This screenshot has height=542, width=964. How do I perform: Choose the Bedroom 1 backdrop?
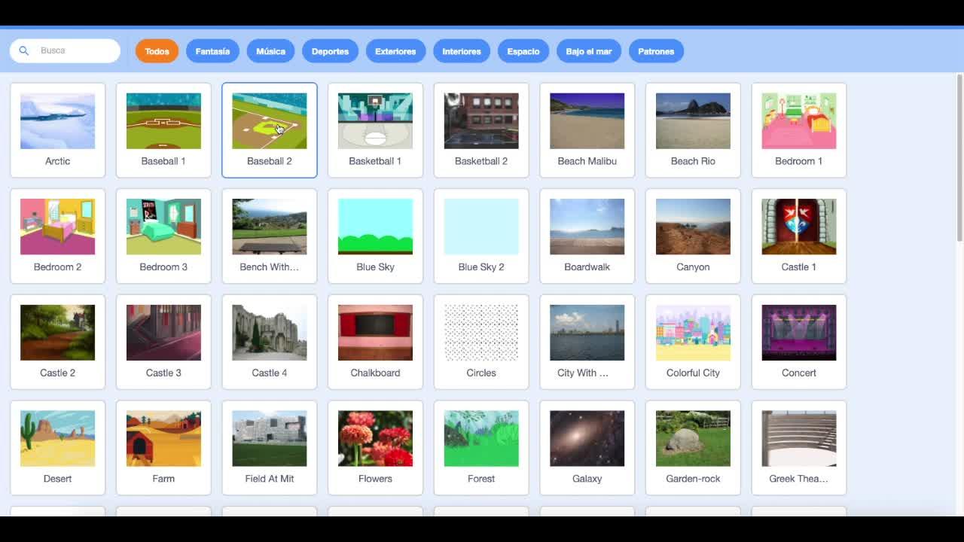799,130
